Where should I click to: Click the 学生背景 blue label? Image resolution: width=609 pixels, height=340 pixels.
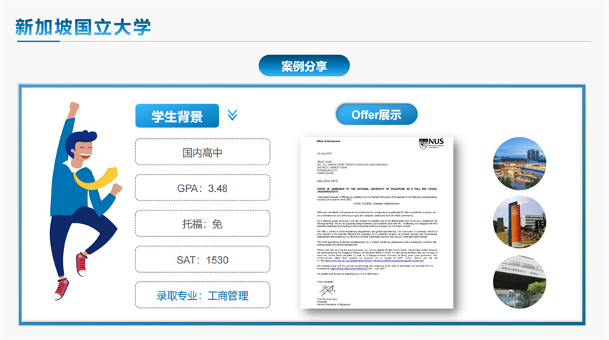[176, 116]
